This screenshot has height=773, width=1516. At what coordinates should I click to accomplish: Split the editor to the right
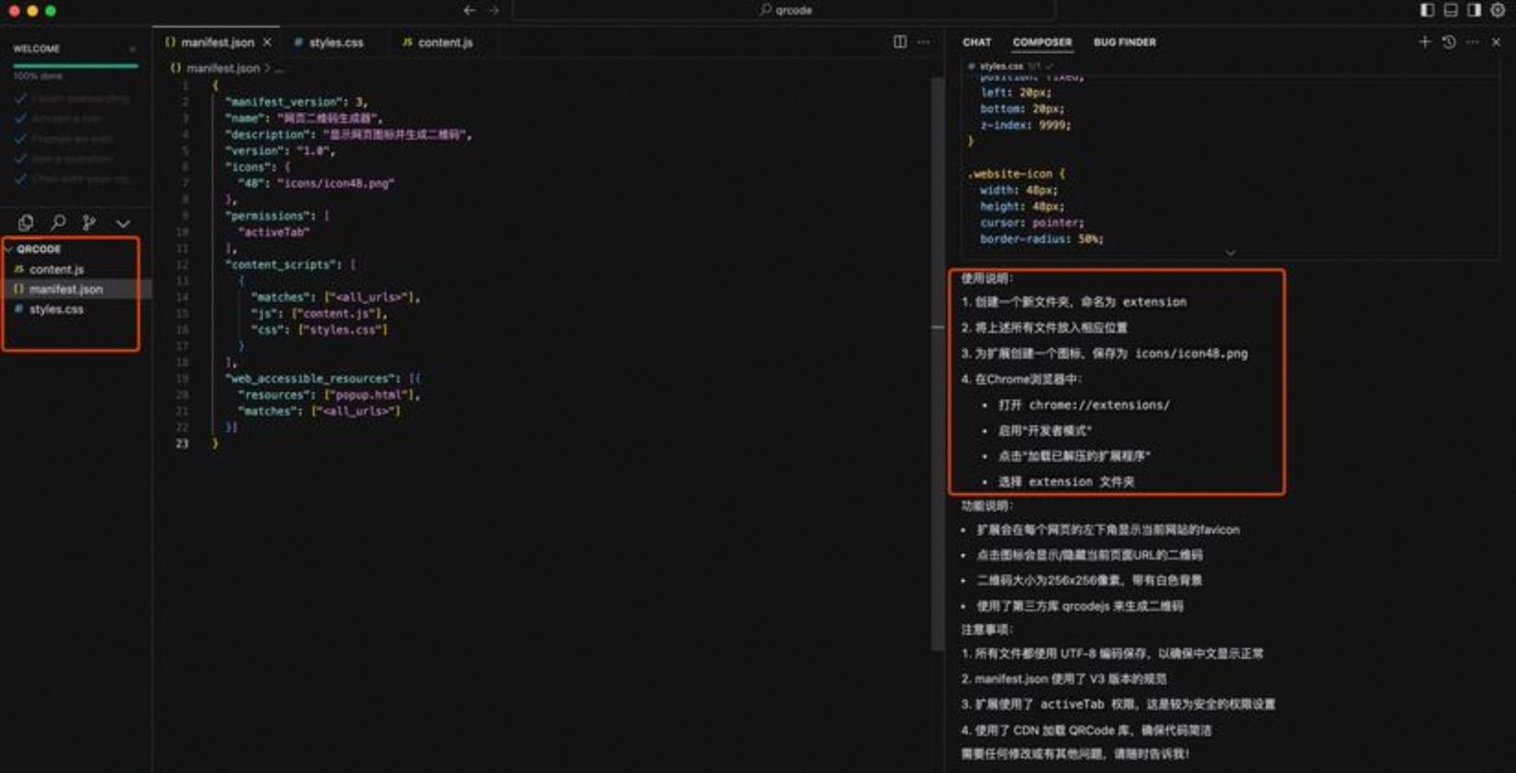900,42
